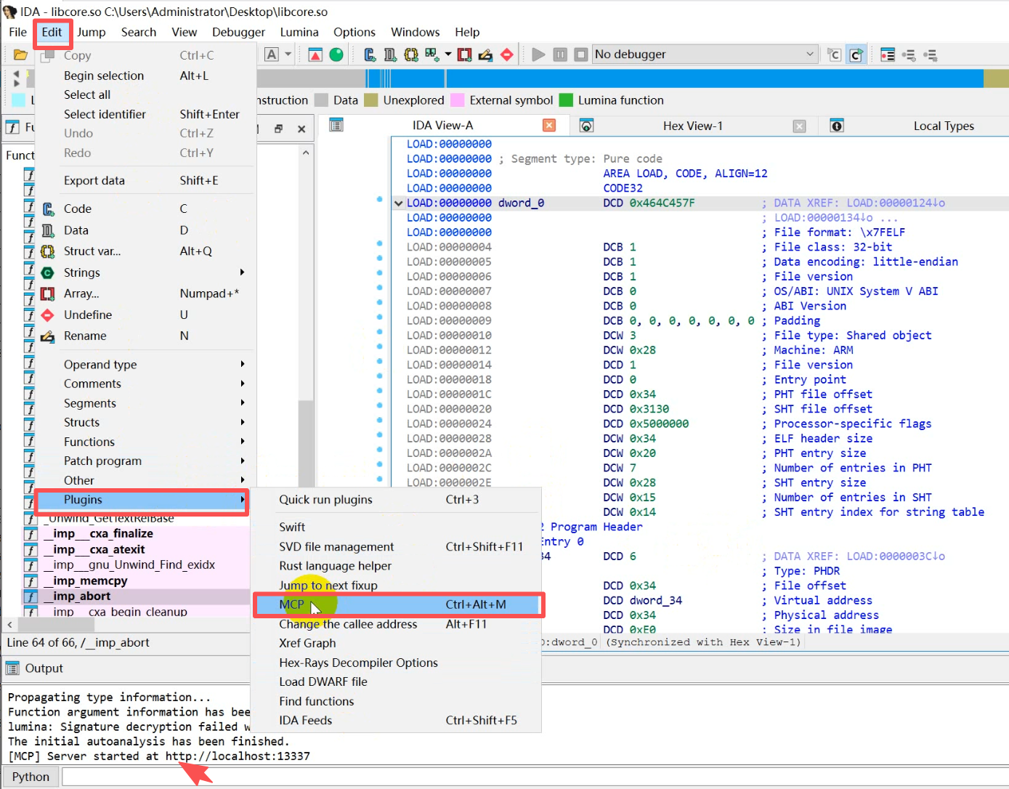Click the convert to Code toolbar icon

click(x=370, y=54)
